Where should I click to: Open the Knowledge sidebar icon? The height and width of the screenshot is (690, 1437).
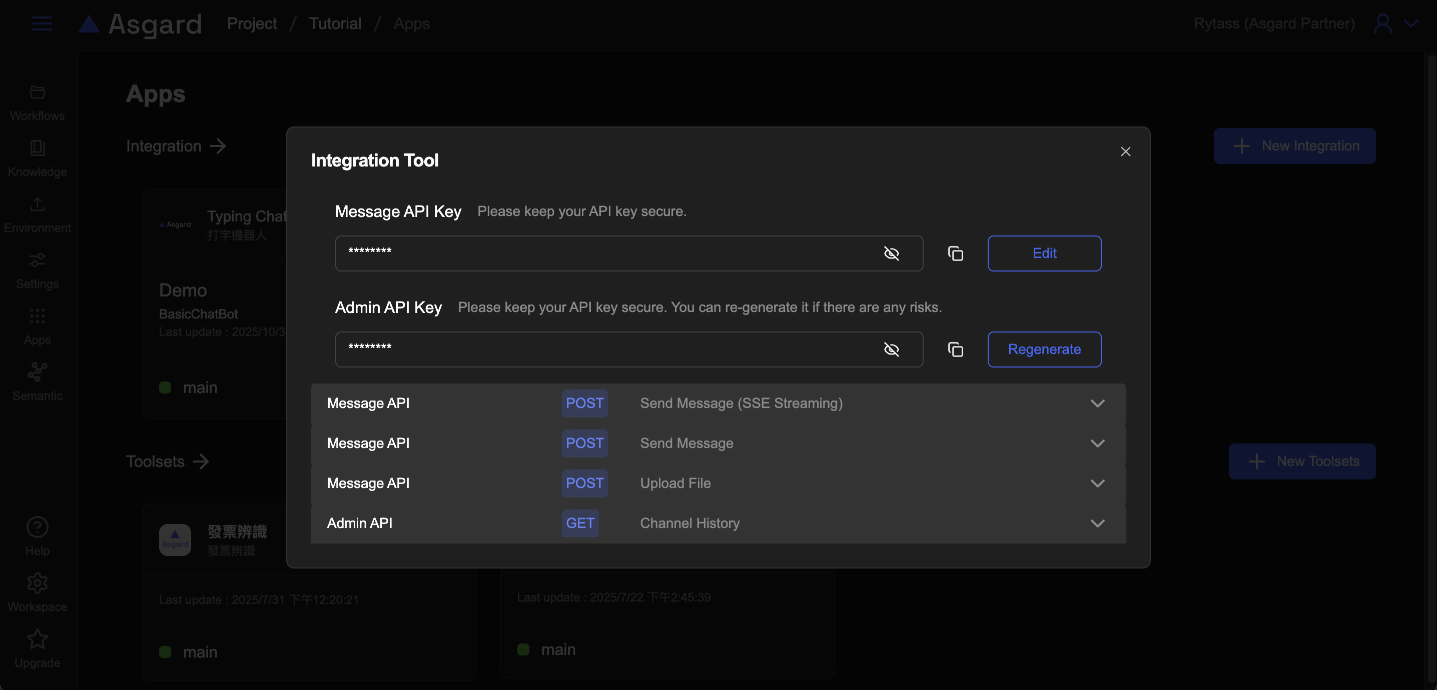[38, 148]
